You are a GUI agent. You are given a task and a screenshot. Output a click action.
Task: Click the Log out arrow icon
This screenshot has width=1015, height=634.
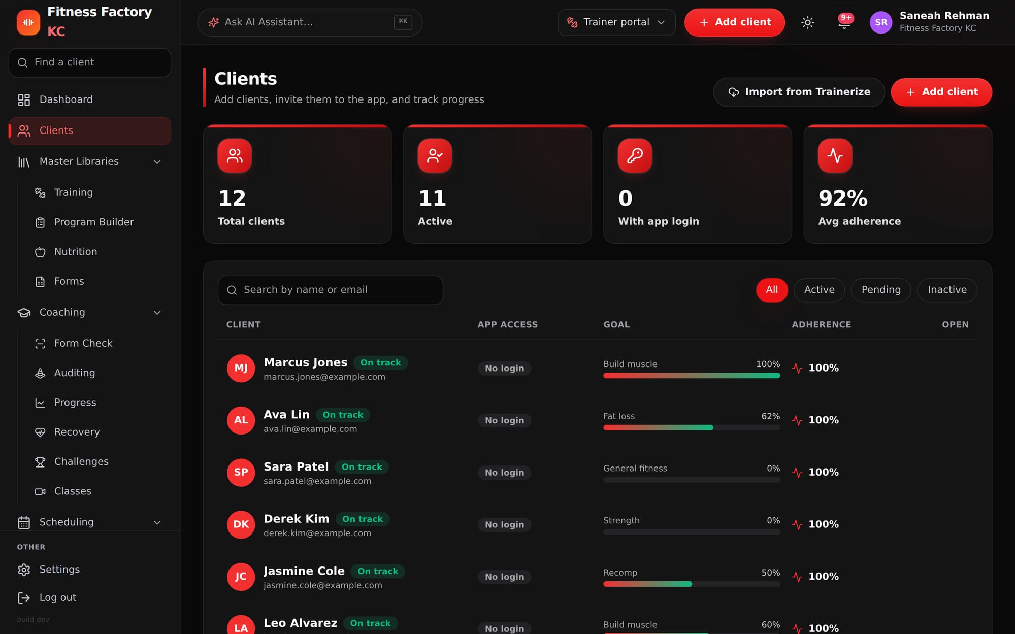click(24, 598)
